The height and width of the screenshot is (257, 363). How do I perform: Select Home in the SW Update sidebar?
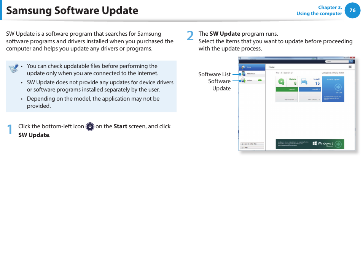252,67
